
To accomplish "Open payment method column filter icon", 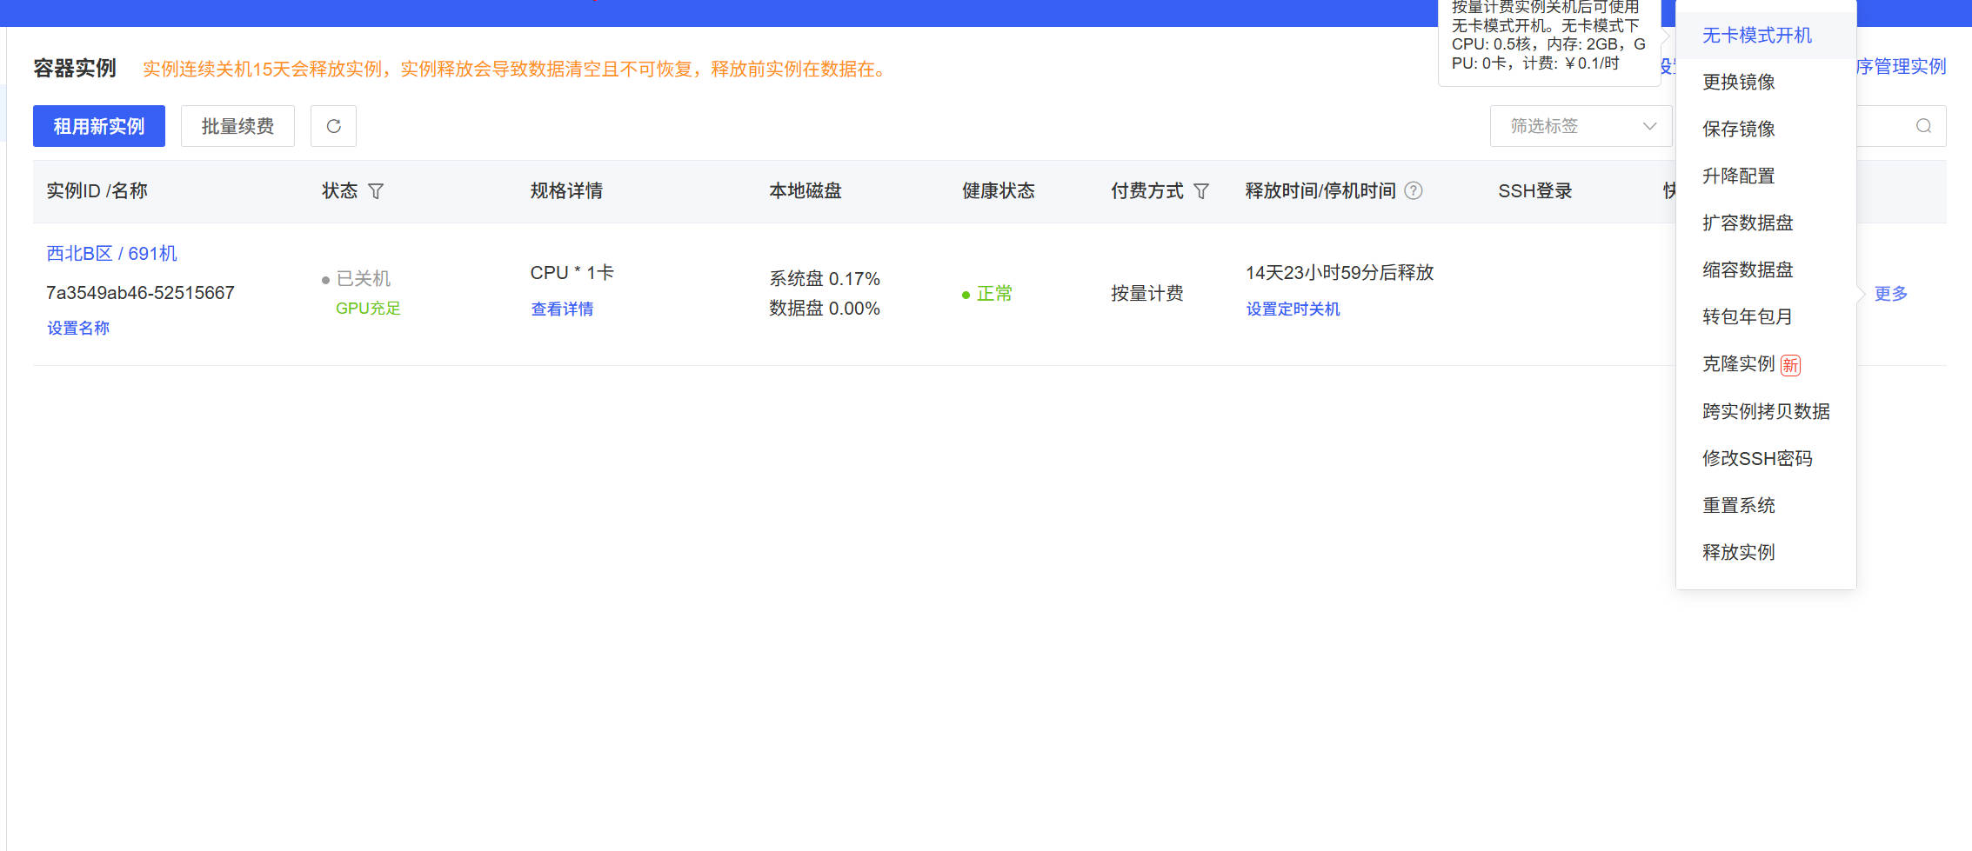I will (1201, 191).
